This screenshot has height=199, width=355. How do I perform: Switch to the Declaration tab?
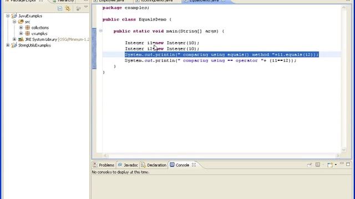click(x=154, y=165)
